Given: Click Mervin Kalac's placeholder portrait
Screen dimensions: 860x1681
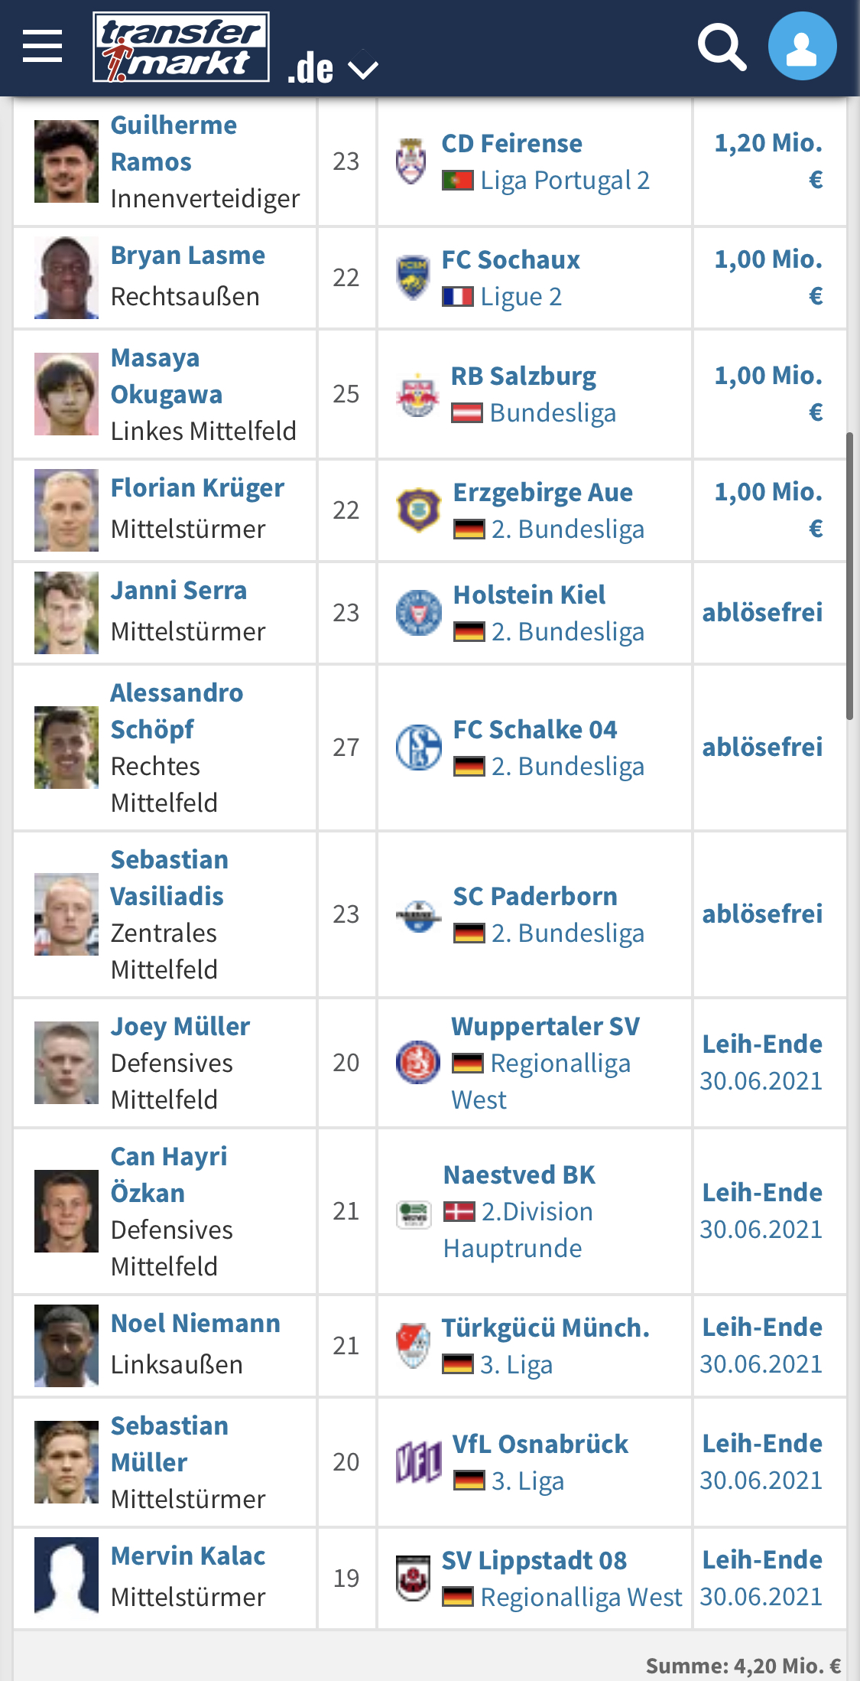Looking at the screenshot, I should (67, 1578).
